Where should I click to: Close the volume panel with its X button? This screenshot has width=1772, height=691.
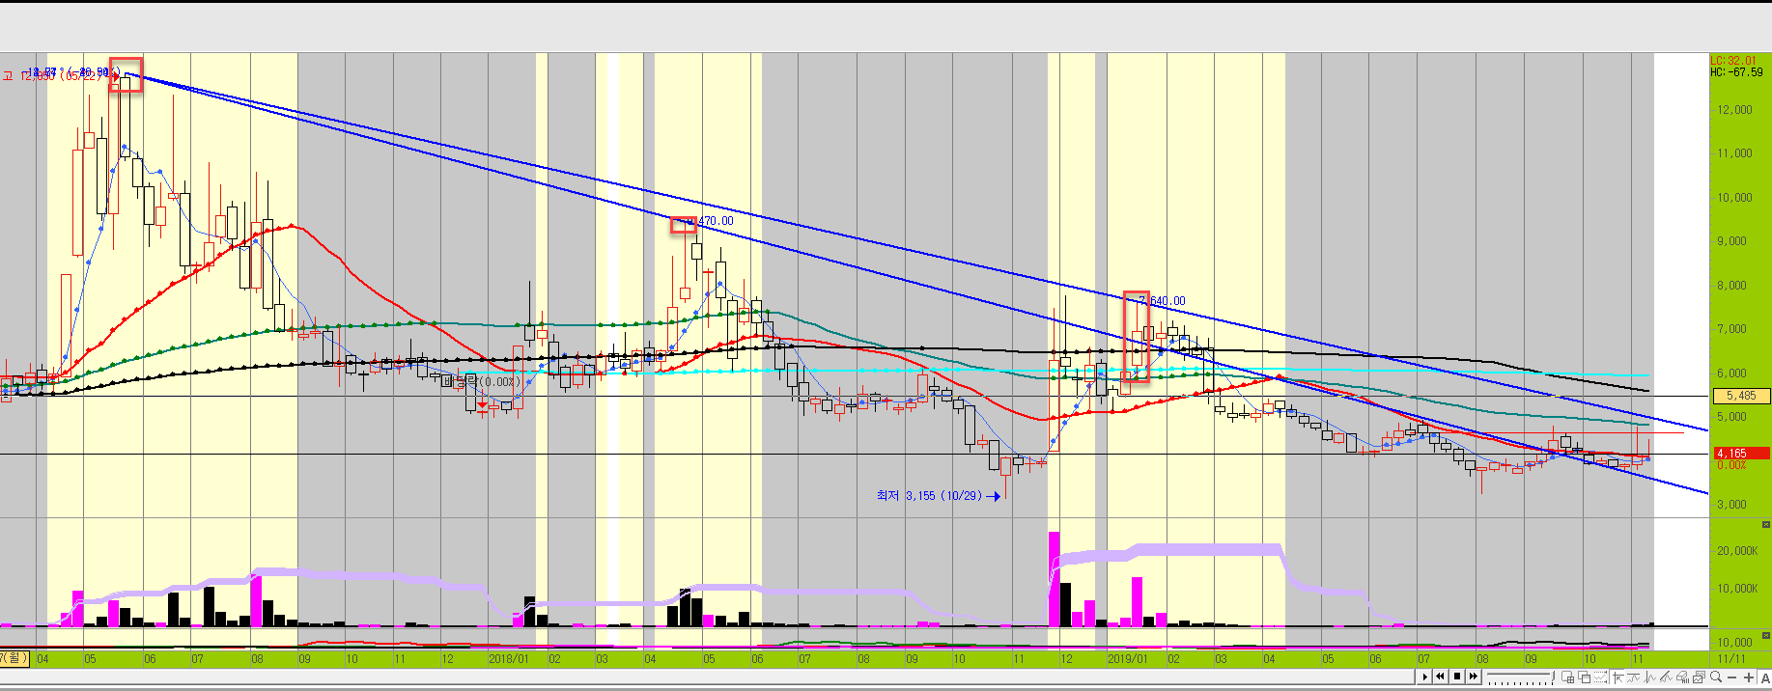1766,524
